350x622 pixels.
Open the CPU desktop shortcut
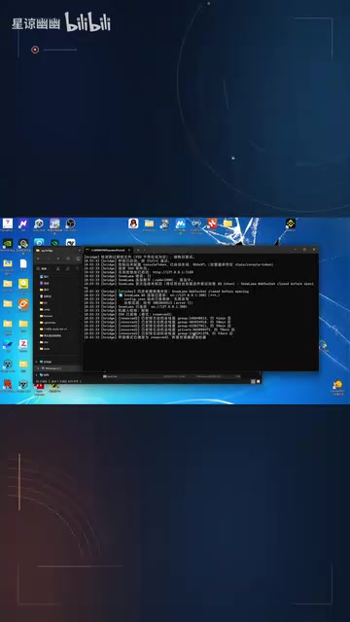tap(196, 224)
